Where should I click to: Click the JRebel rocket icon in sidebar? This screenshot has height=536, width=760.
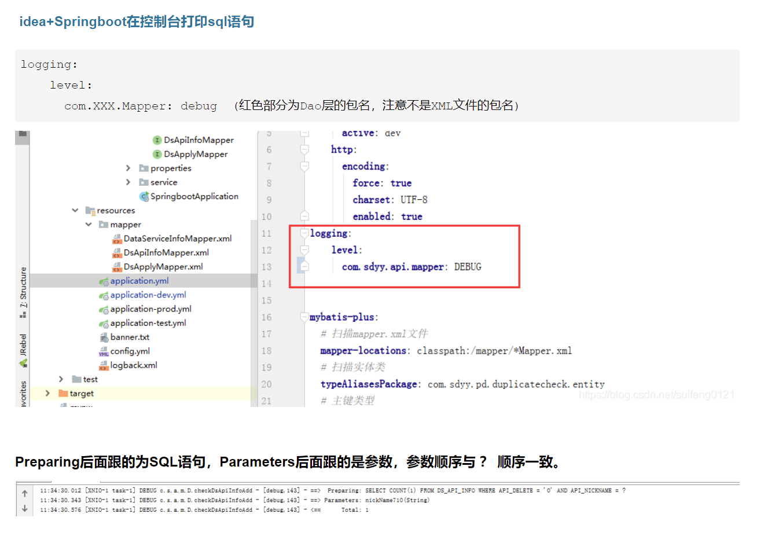pyautogui.click(x=23, y=363)
